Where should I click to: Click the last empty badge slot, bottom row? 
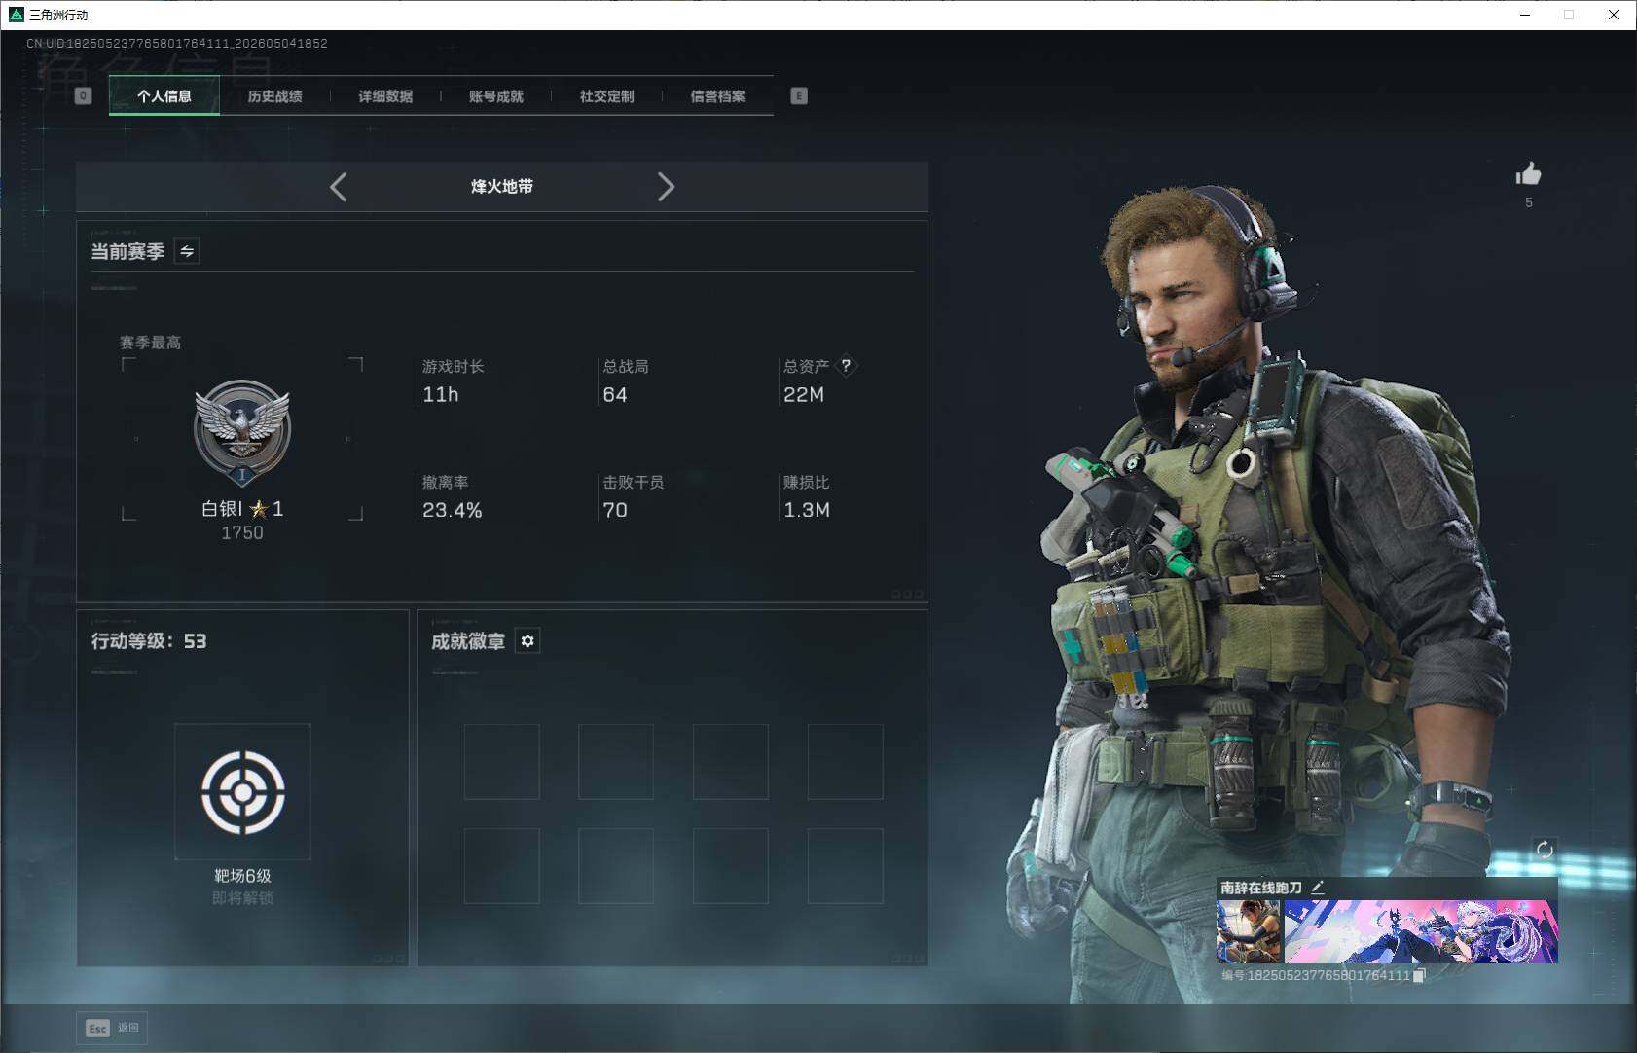coord(846,866)
